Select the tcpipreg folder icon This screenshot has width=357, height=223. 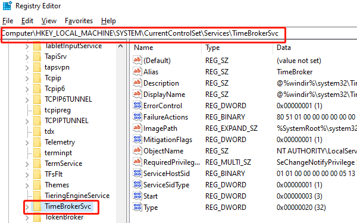37,110
